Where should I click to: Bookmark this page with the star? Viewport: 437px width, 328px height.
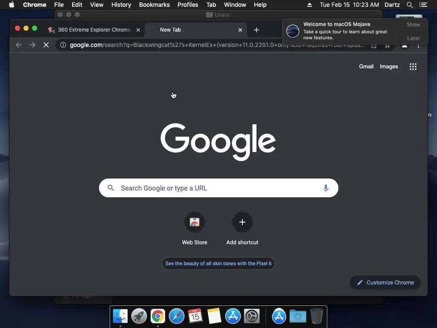pos(387,46)
